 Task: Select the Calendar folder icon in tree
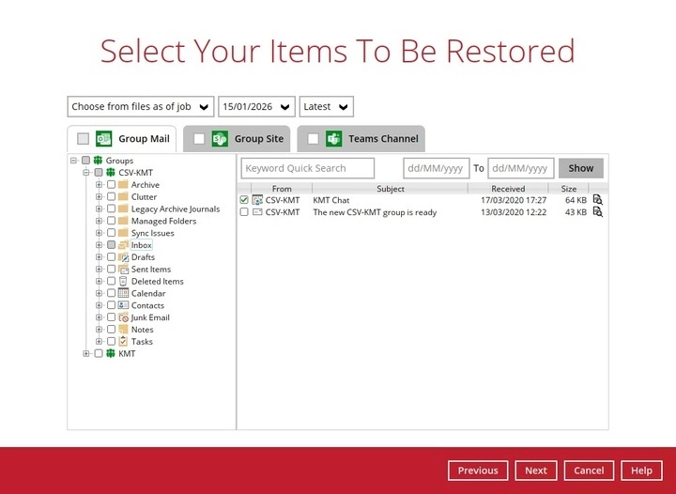(x=123, y=293)
